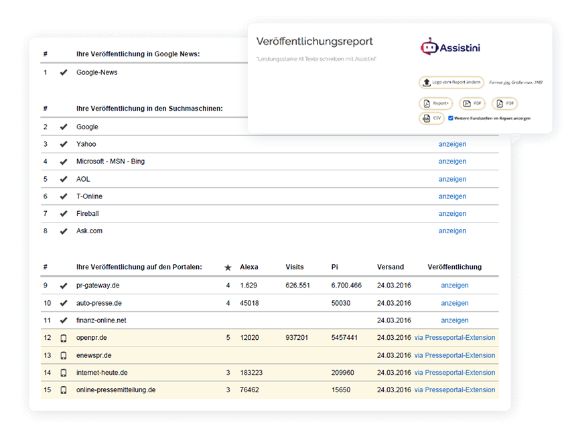Click the checkmark icon beside AOL
566x429 pixels.
point(64,180)
